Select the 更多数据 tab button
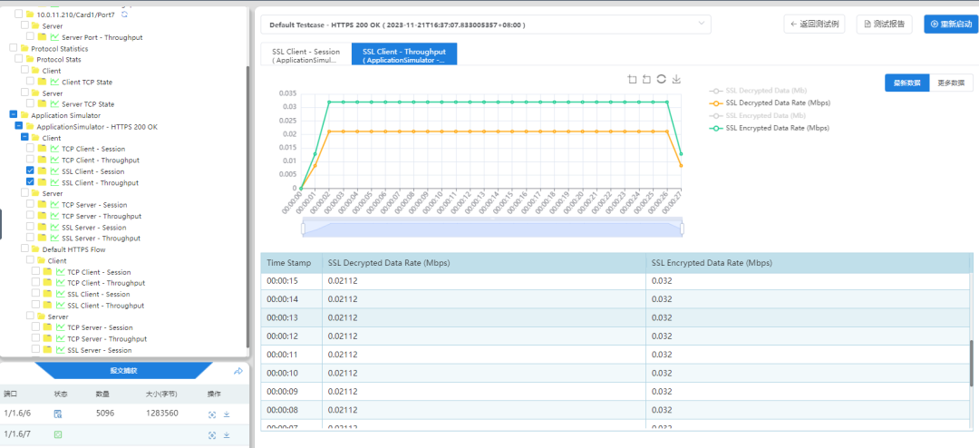This screenshot has width=979, height=448. point(950,83)
